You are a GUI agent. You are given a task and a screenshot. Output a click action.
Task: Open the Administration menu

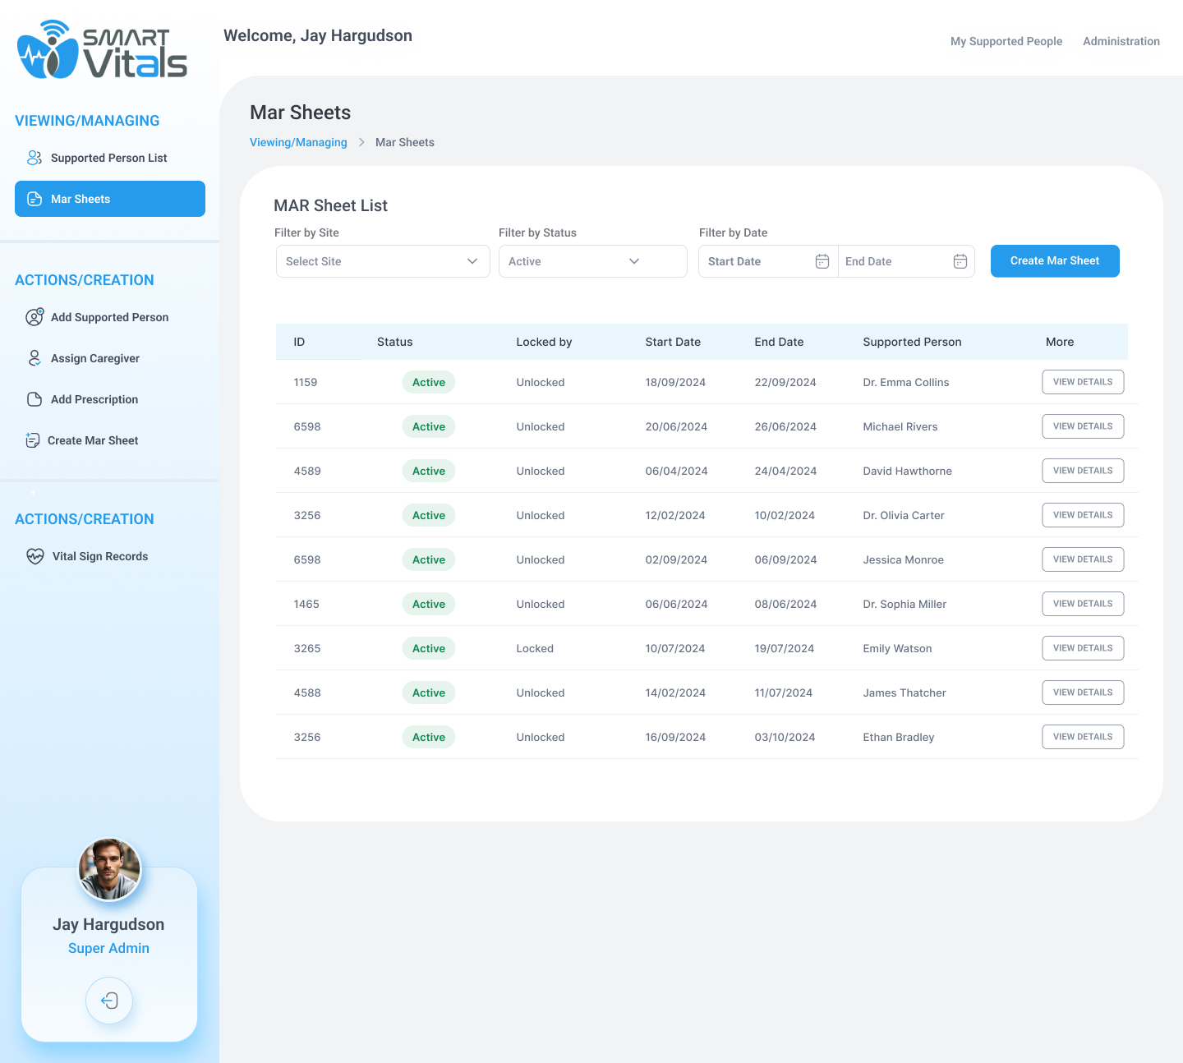coord(1121,41)
